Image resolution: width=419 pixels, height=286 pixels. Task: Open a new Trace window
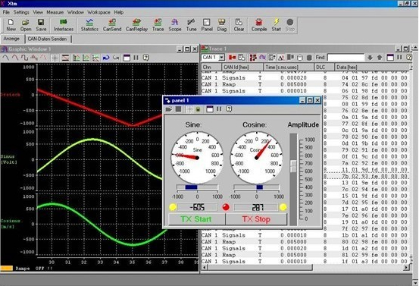(158, 25)
